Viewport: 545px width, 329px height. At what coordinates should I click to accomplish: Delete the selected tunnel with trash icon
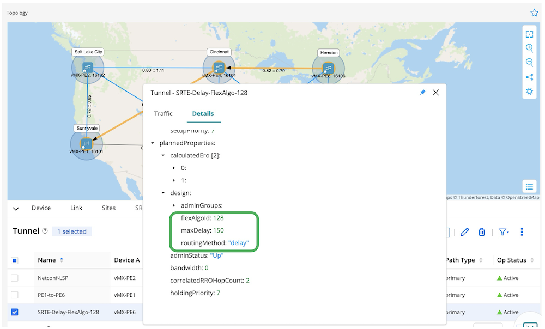click(x=481, y=231)
